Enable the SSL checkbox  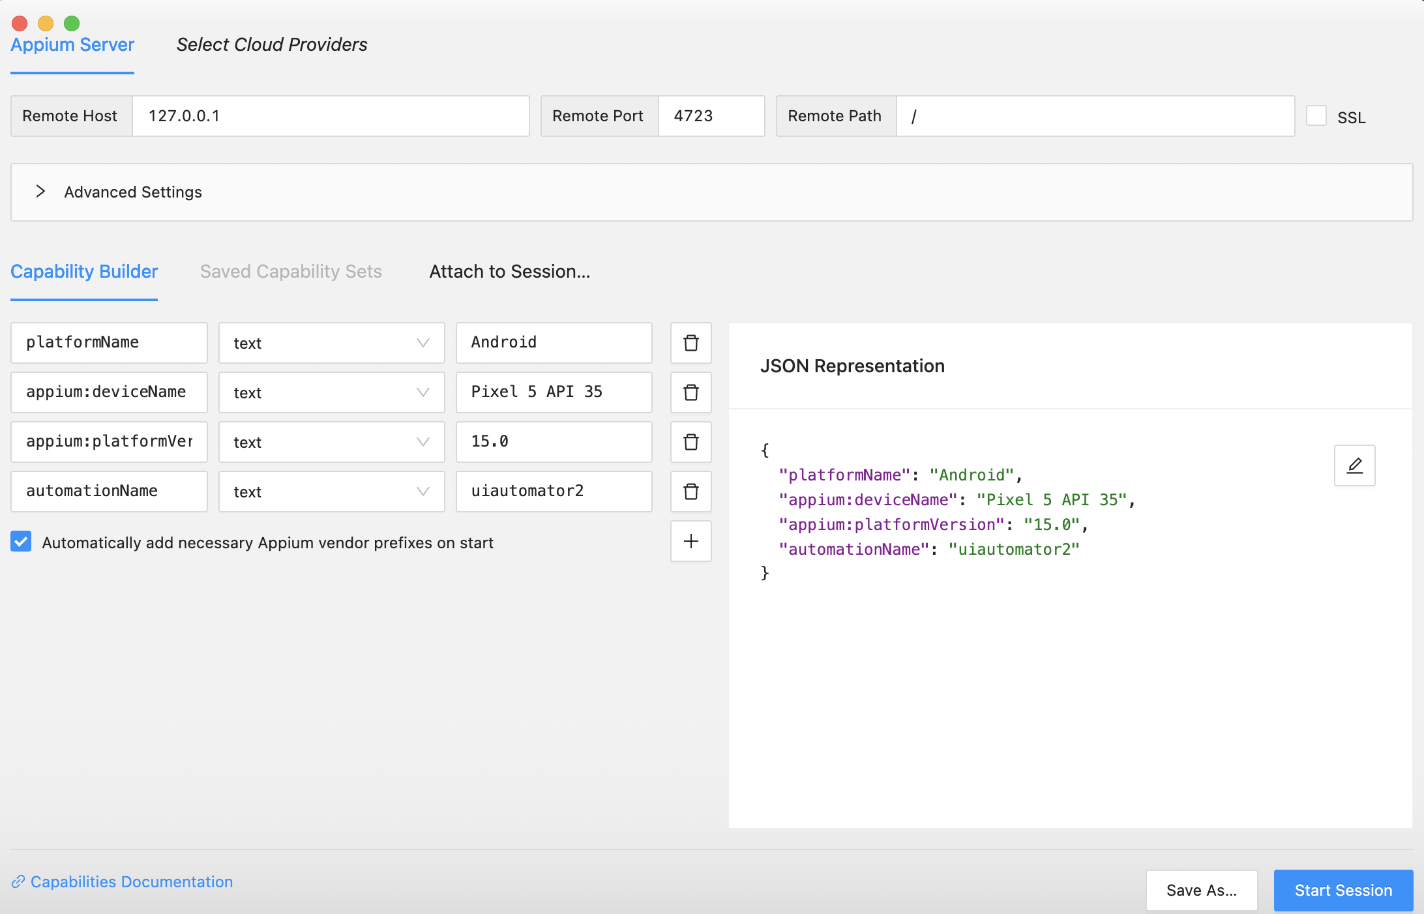[x=1316, y=116]
